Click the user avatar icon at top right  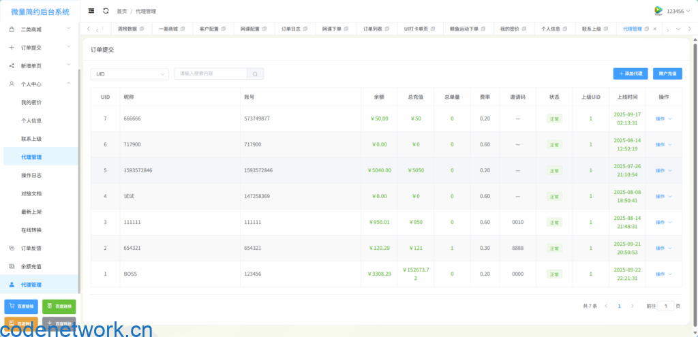(x=658, y=11)
